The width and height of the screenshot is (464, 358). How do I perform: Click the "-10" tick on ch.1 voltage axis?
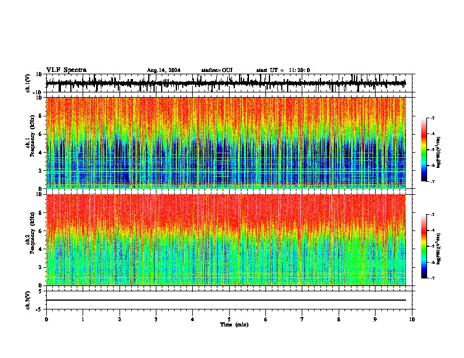coord(38,92)
